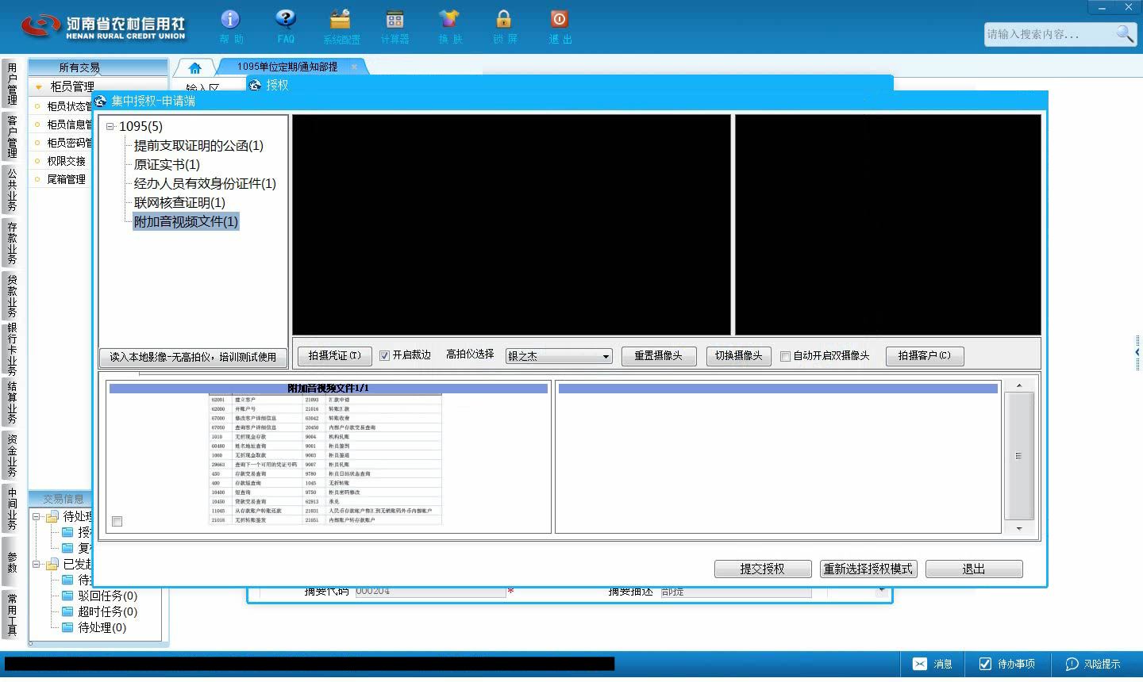Toggle the 开启裁边 checkbox
This screenshot has height=682, width=1143.
(x=384, y=356)
